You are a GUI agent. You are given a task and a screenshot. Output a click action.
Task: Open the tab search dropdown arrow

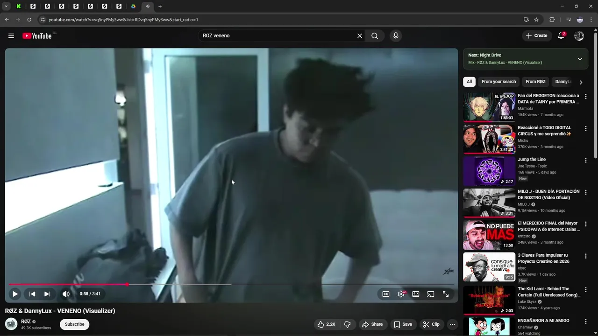6,6
